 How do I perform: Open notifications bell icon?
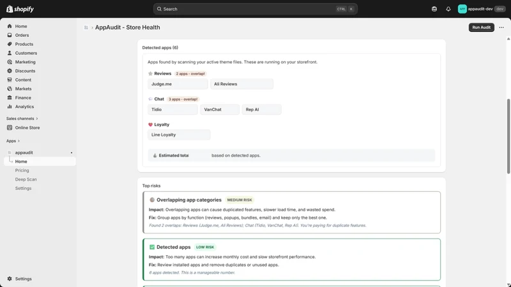pyautogui.click(x=448, y=9)
